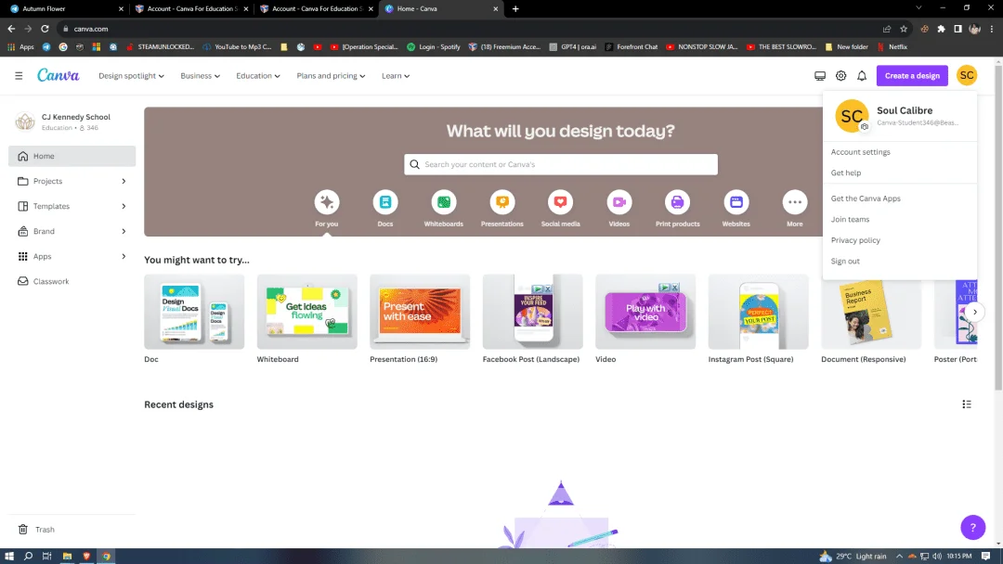Expand the Brand sidebar chevron

pos(124,231)
